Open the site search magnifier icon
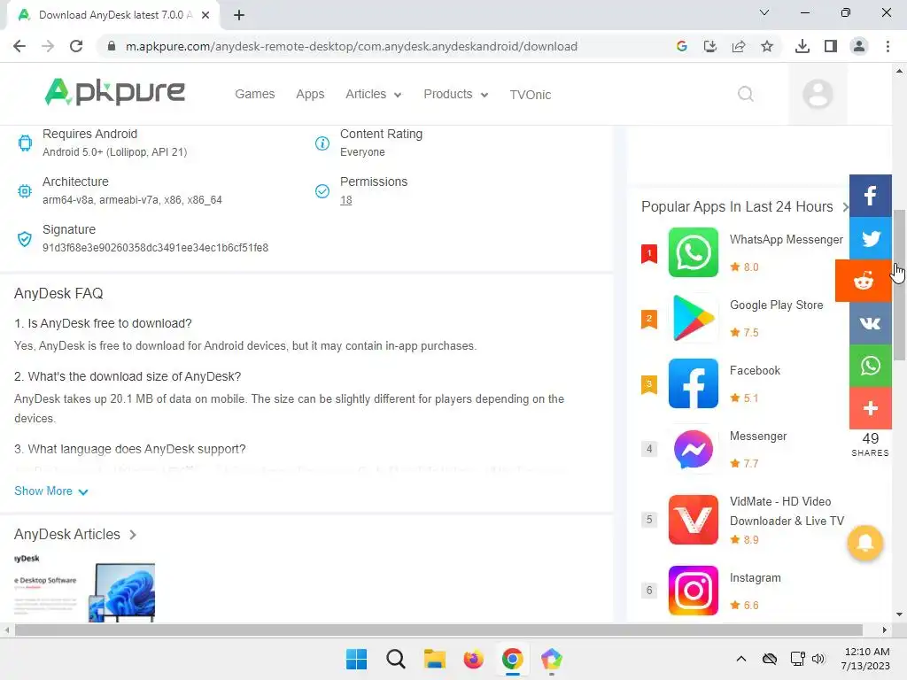Screen dimensions: 907x680 746,94
